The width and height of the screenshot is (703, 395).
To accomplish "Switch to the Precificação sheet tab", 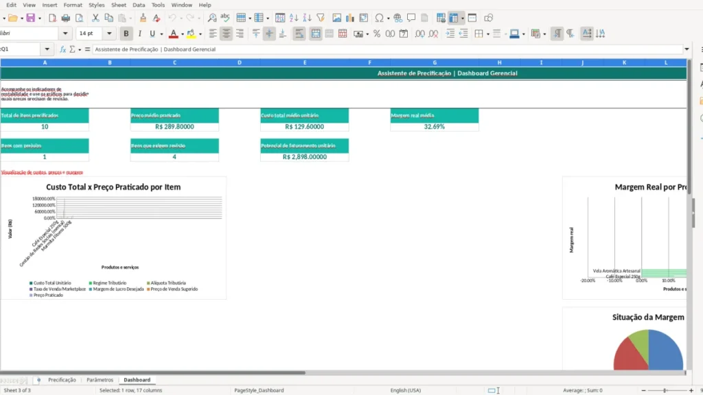I will pos(62,380).
